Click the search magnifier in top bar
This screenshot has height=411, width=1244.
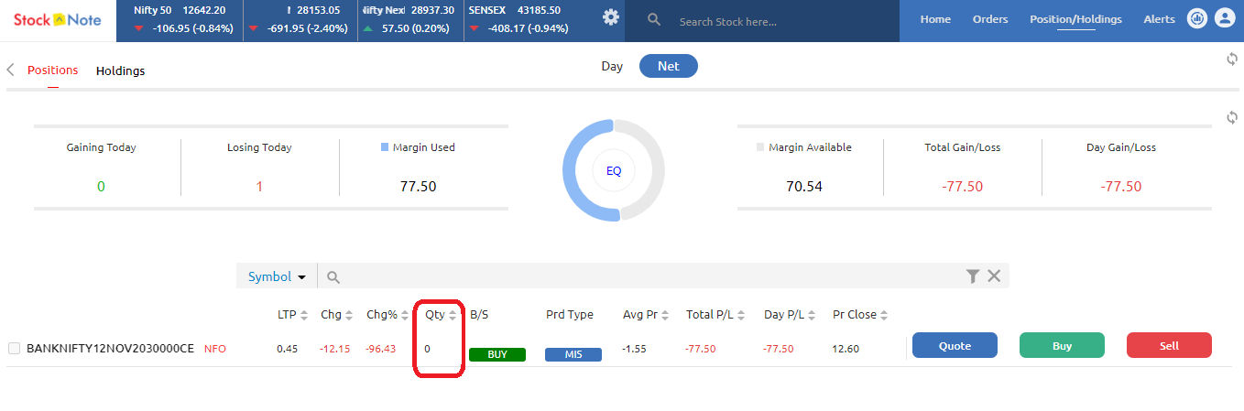pos(654,20)
